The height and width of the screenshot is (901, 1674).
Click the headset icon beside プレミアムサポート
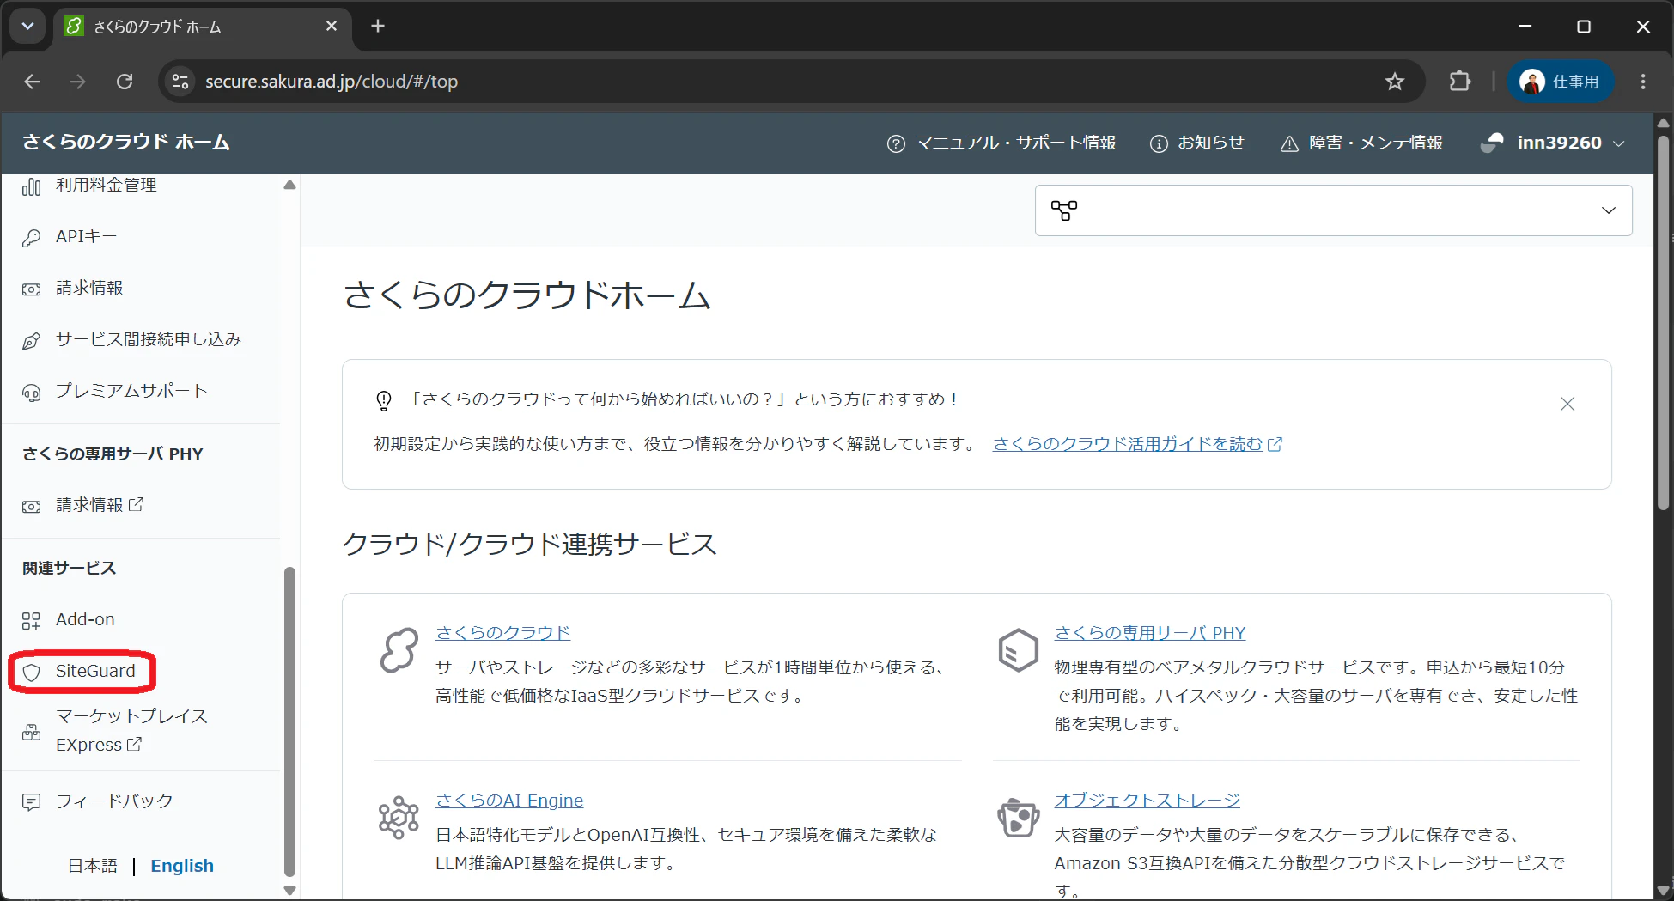click(31, 393)
